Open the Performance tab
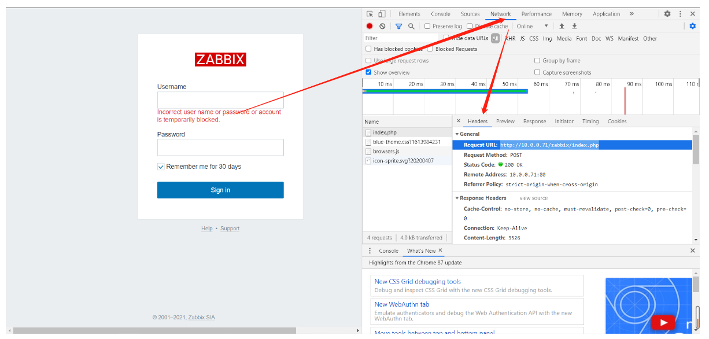The height and width of the screenshot is (339, 709). click(x=537, y=14)
